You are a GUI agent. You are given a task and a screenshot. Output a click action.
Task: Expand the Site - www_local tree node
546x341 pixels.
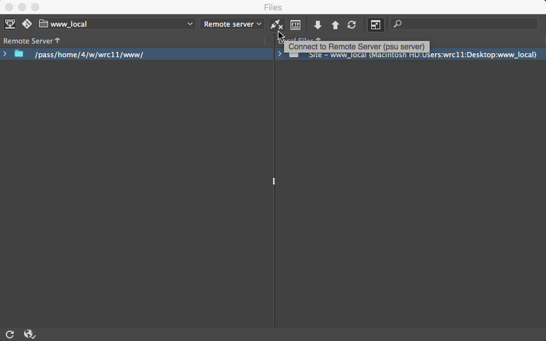point(280,54)
